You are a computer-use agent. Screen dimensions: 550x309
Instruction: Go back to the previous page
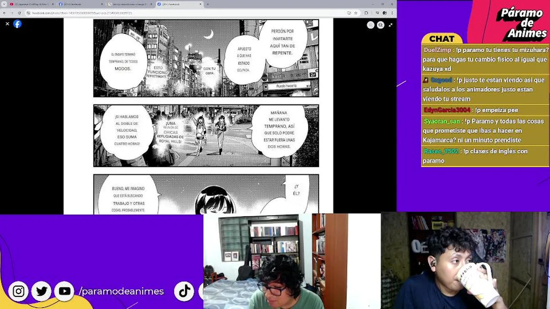click(x=5, y=13)
